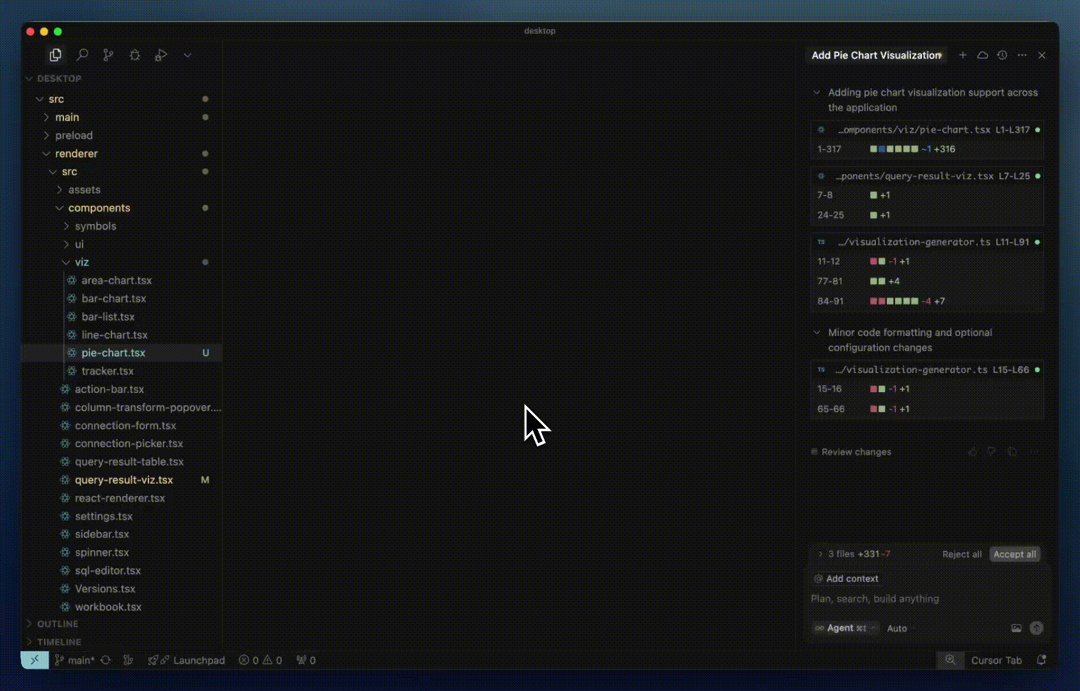This screenshot has width=1080, height=691.
Task: Select Add Pie Chart Visualization tab
Action: [876, 55]
